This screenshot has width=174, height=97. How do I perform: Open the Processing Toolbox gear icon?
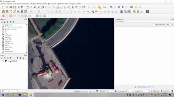(119, 7)
